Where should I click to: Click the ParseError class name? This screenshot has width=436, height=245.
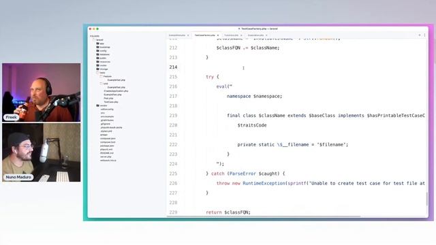[x=243, y=174]
